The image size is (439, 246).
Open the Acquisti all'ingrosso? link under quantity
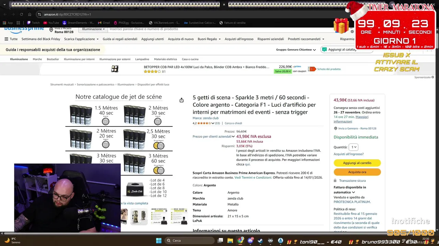point(348,154)
